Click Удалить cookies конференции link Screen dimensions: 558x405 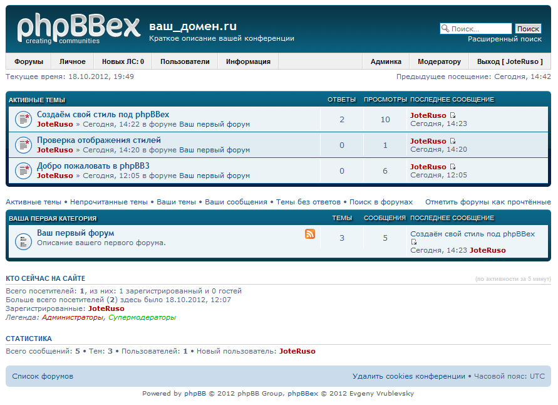(408, 376)
